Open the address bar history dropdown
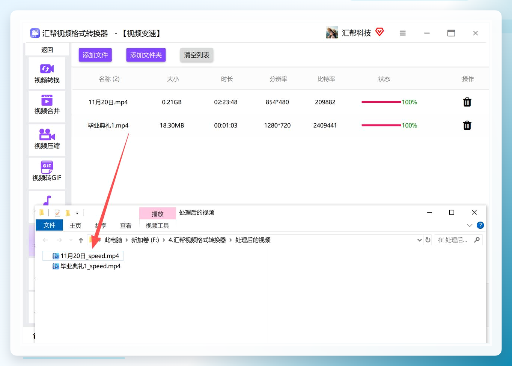 click(419, 240)
